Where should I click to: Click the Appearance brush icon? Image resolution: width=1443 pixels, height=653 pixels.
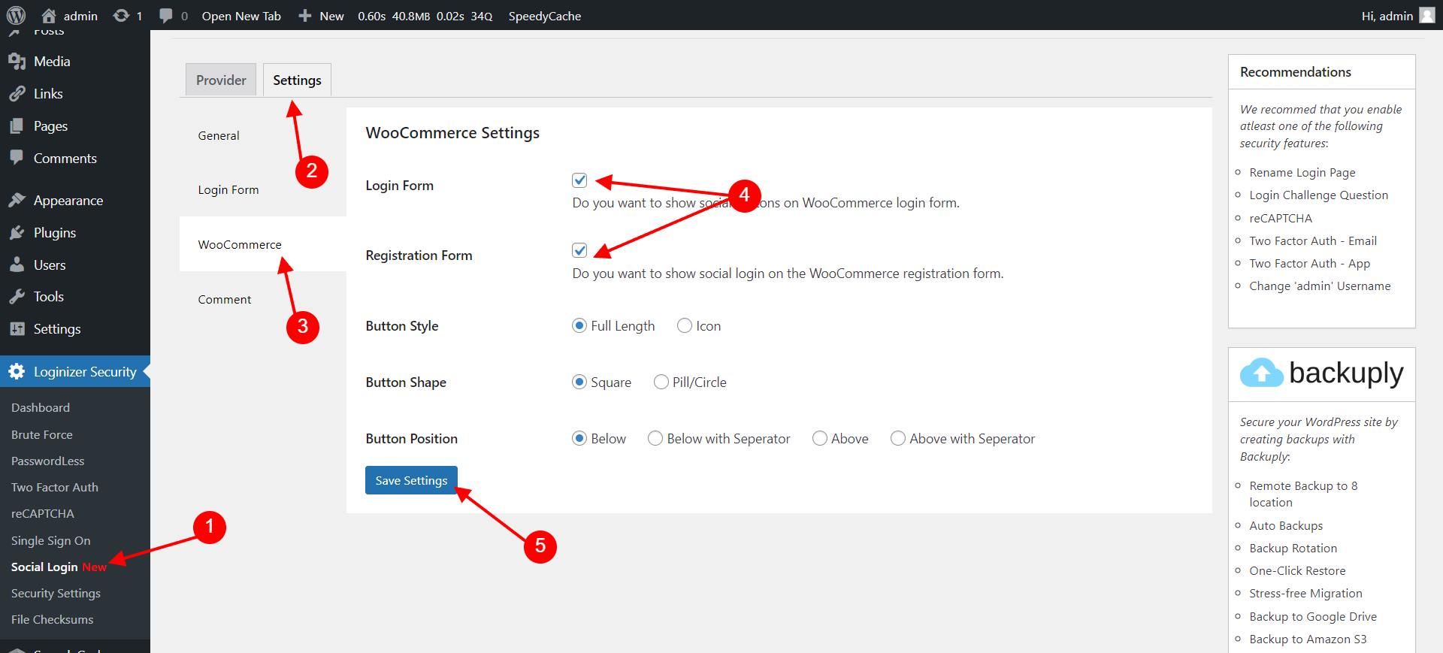[x=17, y=200]
